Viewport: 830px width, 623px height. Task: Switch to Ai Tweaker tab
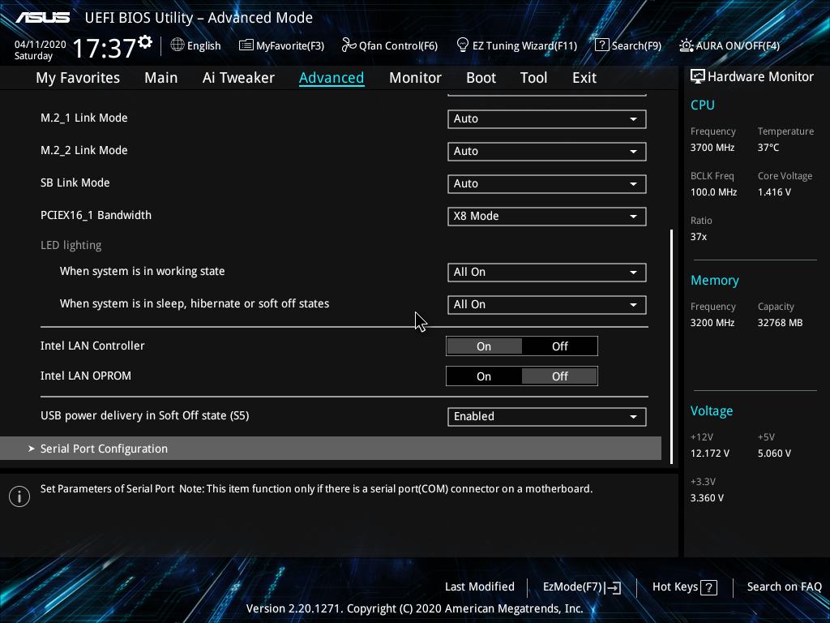tap(238, 77)
